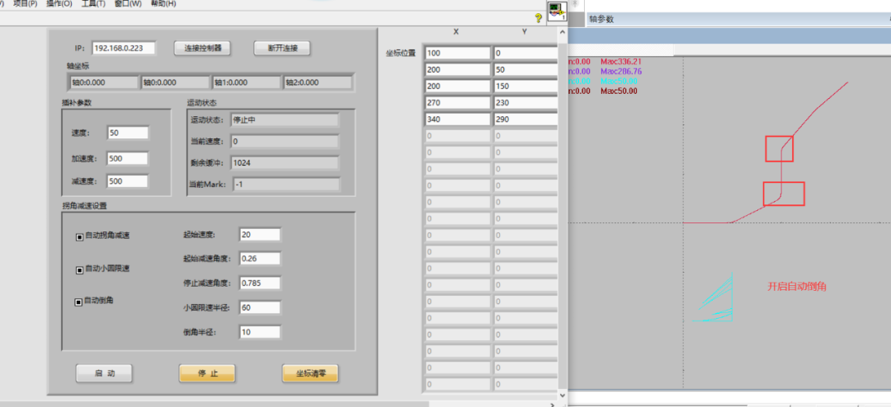The width and height of the screenshot is (891, 407).
Task: Click the 运动状态 indicator showing 停止中
Action: 284,119
